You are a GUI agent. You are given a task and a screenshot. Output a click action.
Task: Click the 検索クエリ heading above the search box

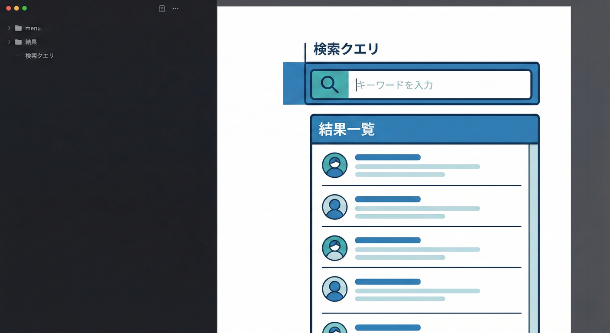[x=346, y=49]
